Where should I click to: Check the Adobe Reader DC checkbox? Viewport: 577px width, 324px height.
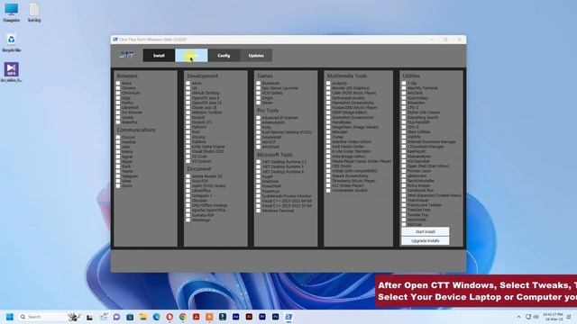[188, 176]
